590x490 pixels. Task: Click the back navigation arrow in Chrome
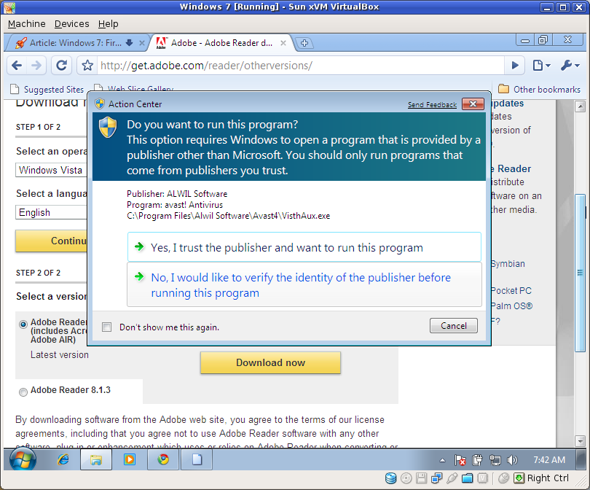tap(17, 65)
